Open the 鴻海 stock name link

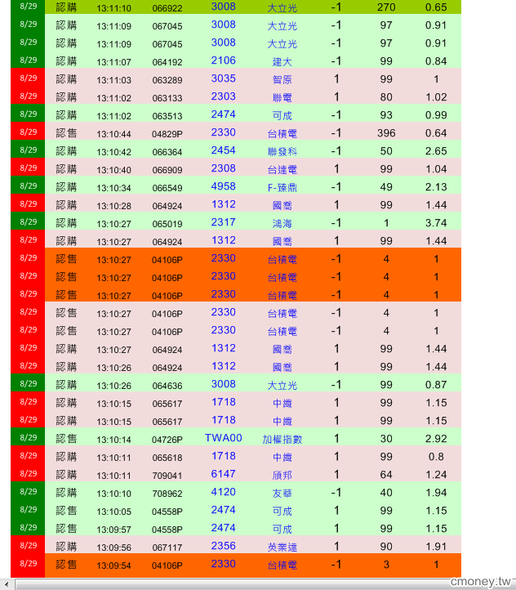[282, 224]
